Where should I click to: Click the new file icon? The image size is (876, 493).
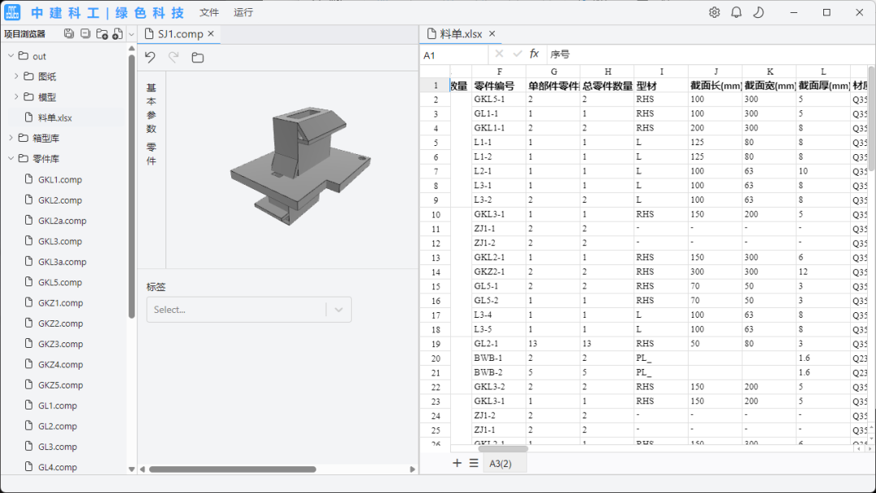coord(118,34)
